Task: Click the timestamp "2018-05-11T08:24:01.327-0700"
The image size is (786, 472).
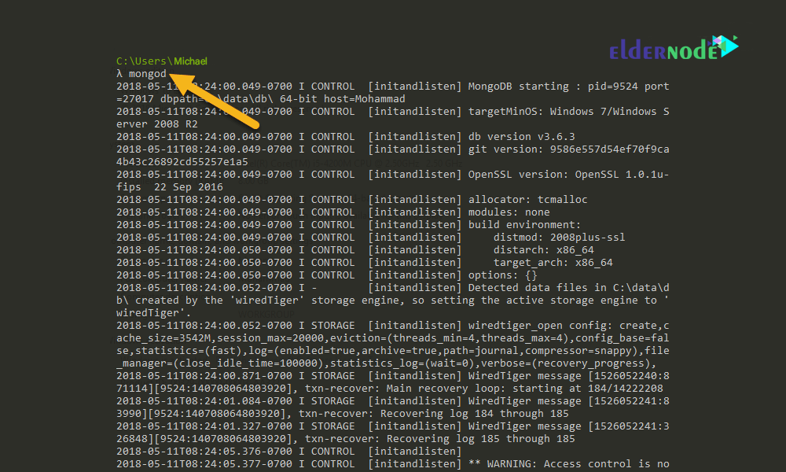Action: point(204,426)
